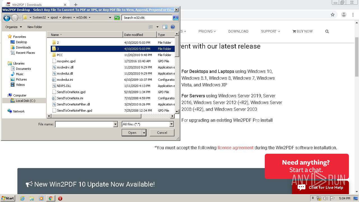Open Recent Places in Favorites
The height and width of the screenshot is (202, 359).
tap(25, 53)
